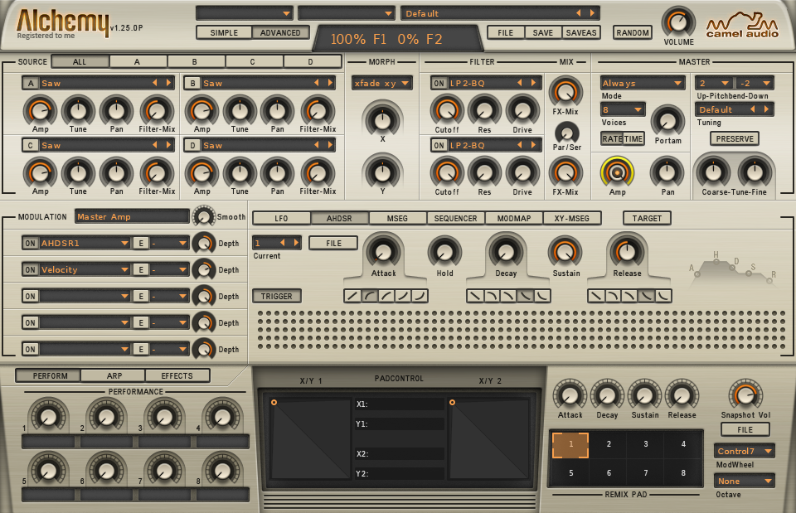Switch to the SEQUENCER tab
The width and height of the screenshot is (796, 513).
[x=455, y=219]
